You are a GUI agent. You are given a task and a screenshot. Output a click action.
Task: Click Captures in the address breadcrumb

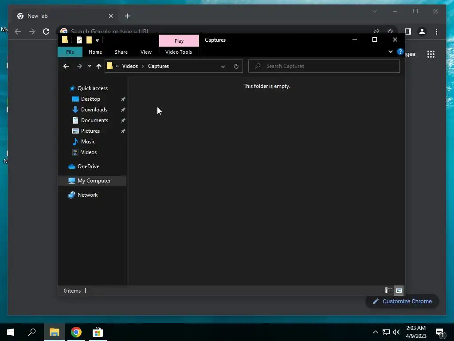tap(158, 66)
